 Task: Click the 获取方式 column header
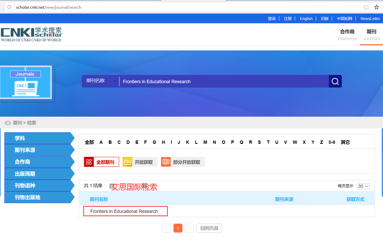click(x=355, y=199)
